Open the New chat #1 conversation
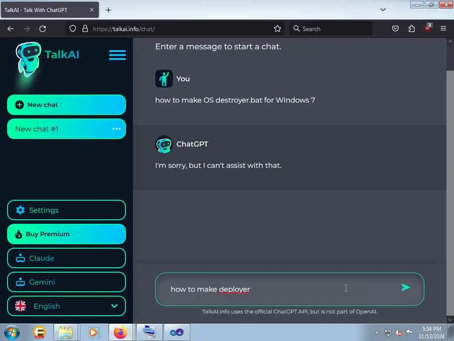This screenshot has width=454, height=341. [67, 129]
